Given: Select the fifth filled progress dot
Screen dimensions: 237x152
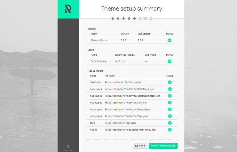Looking at the screenshot, I should click(x=134, y=19).
